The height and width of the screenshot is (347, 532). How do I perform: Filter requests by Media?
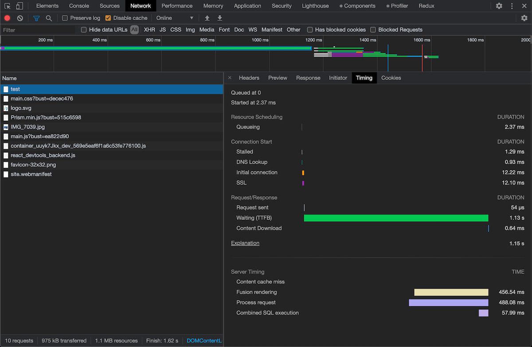(207, 30)
